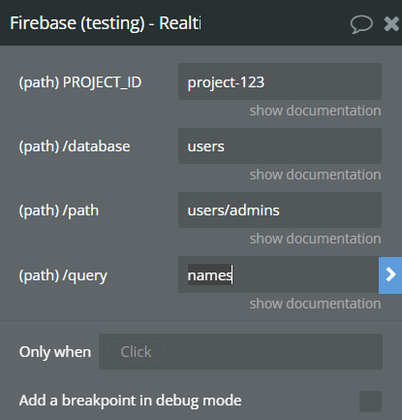Screen dimensions: 402x420
Task: Focus the PROJECT_ID input containing project-123
Action: (x=280, y=81)
